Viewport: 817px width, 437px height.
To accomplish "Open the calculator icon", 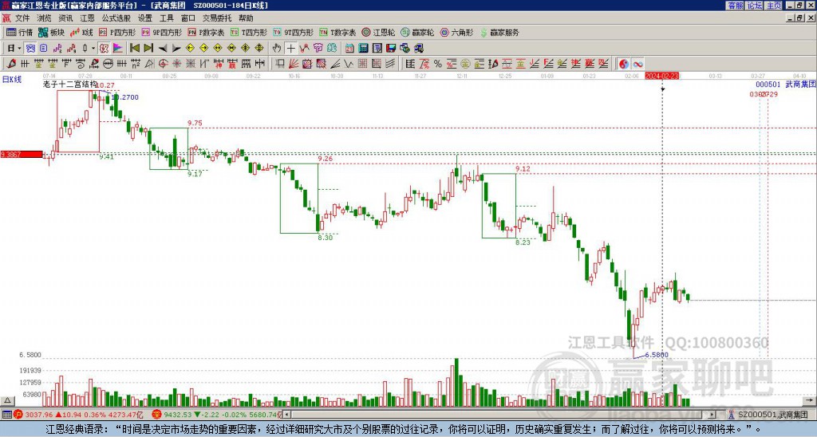I will coord(363,48).
